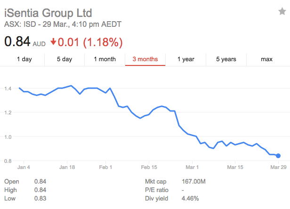This screenshot has height=209, width=290.
Task: Switch to the 5 day range
Action: coord(64,59)
